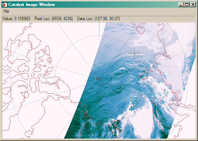The height and width of the screenshot is (141, 198).
Task: Click the '90' latitude label on map
Action: point(99,79)
